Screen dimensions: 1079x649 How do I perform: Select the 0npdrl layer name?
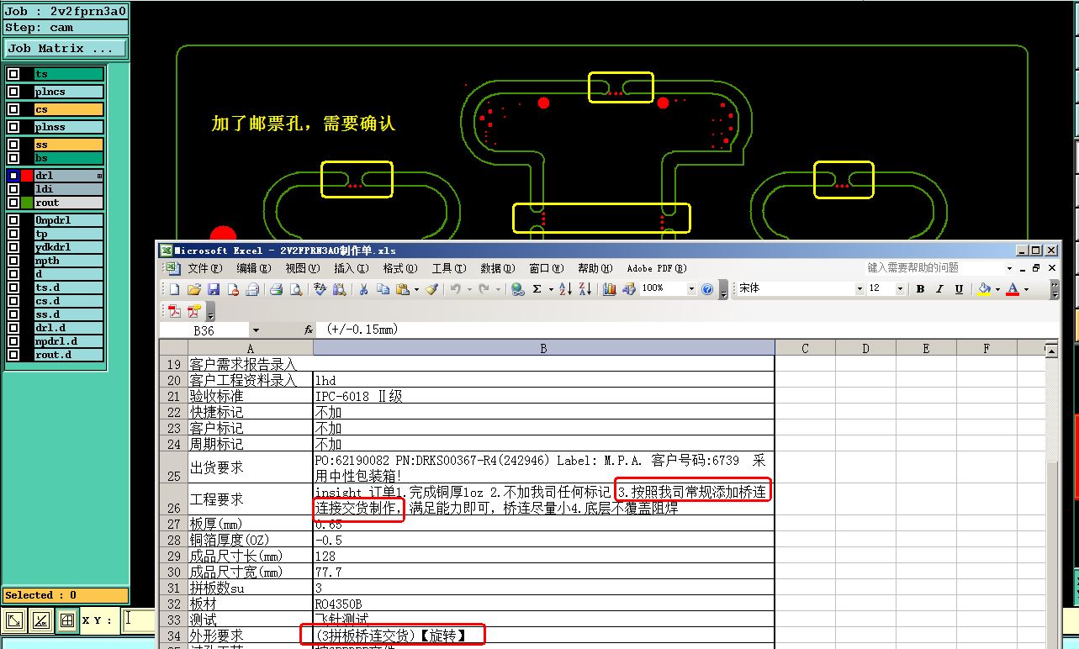(67, 220)
